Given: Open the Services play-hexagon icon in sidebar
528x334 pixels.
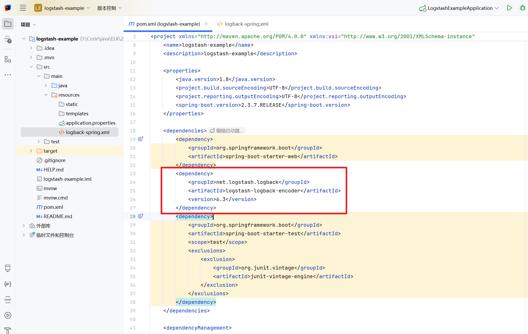Looking at the screenshot, I should [x=8, y=315].
